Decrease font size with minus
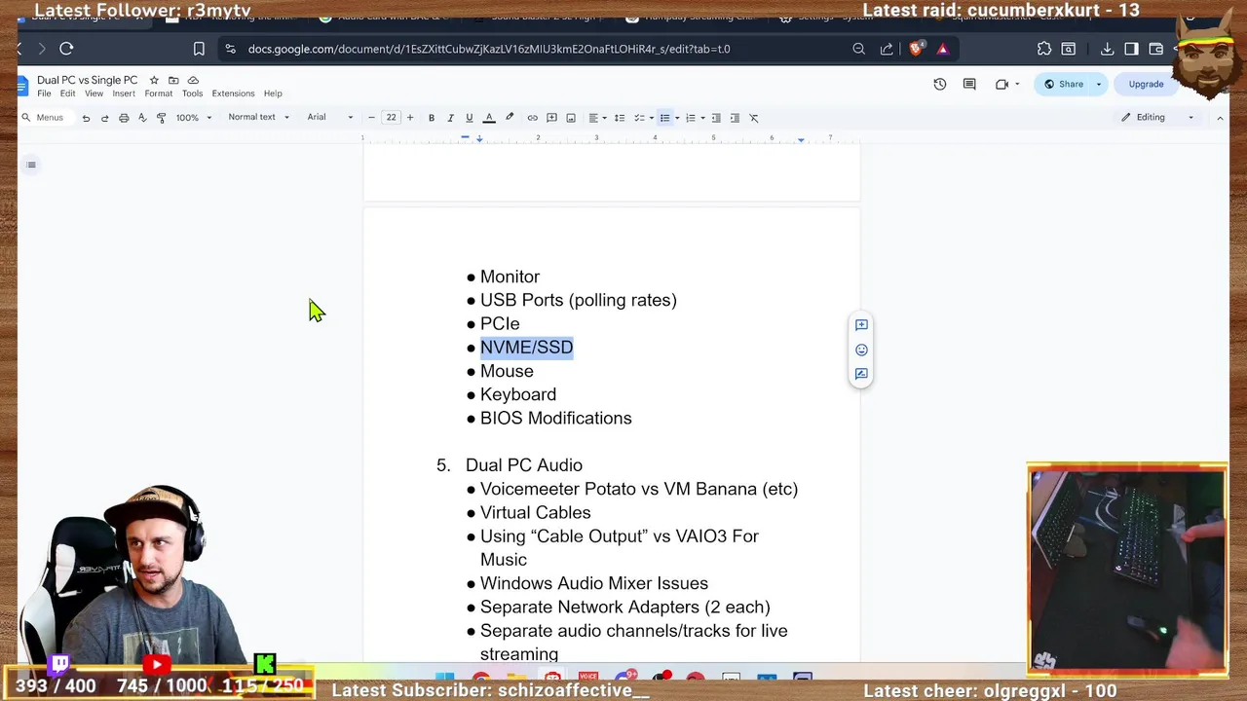 [x=371, y=118]
